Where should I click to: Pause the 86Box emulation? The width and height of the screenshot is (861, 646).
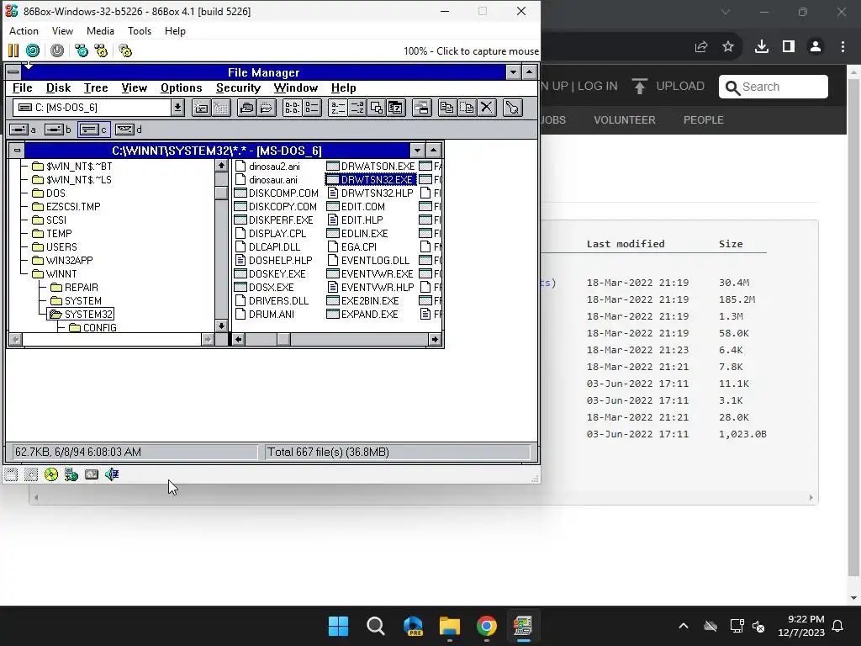pyautogui.click(x=13, y=51)
